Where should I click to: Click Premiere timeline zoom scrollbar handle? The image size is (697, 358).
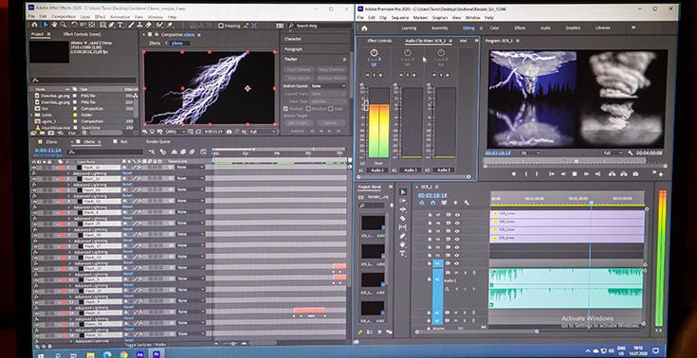point(537,331)
